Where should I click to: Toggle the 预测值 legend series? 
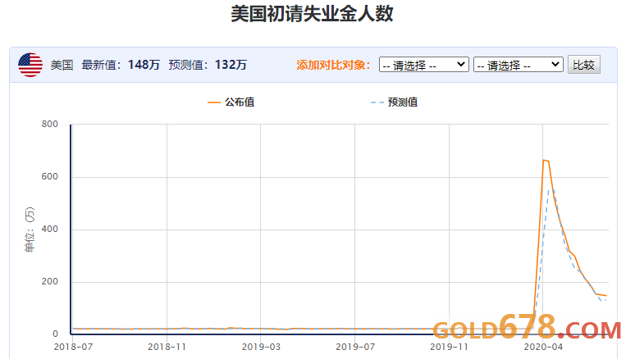click(394, 102)
